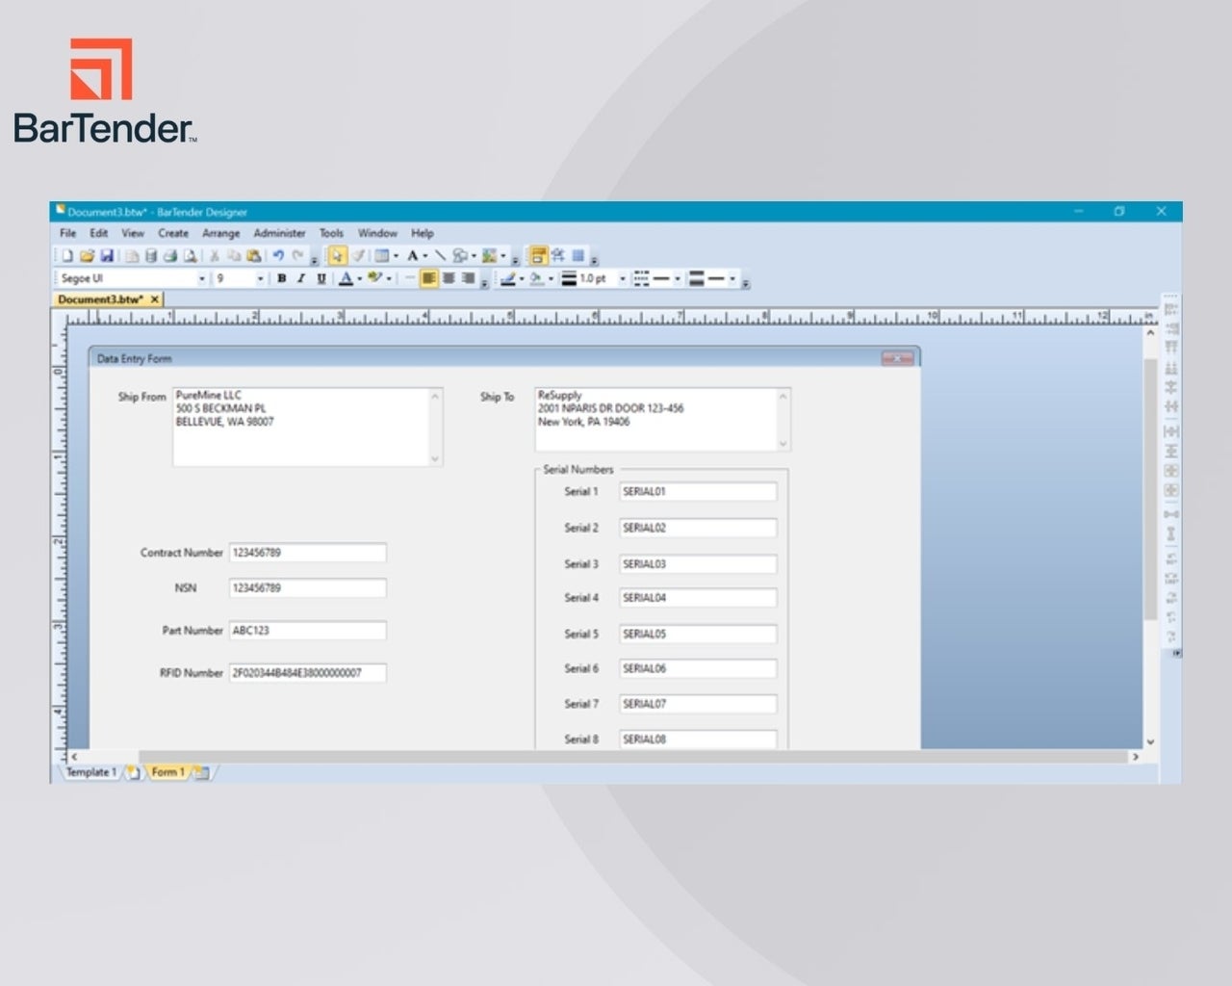
Task: Open an existing document via folder icon
Action: click(87, 256)
